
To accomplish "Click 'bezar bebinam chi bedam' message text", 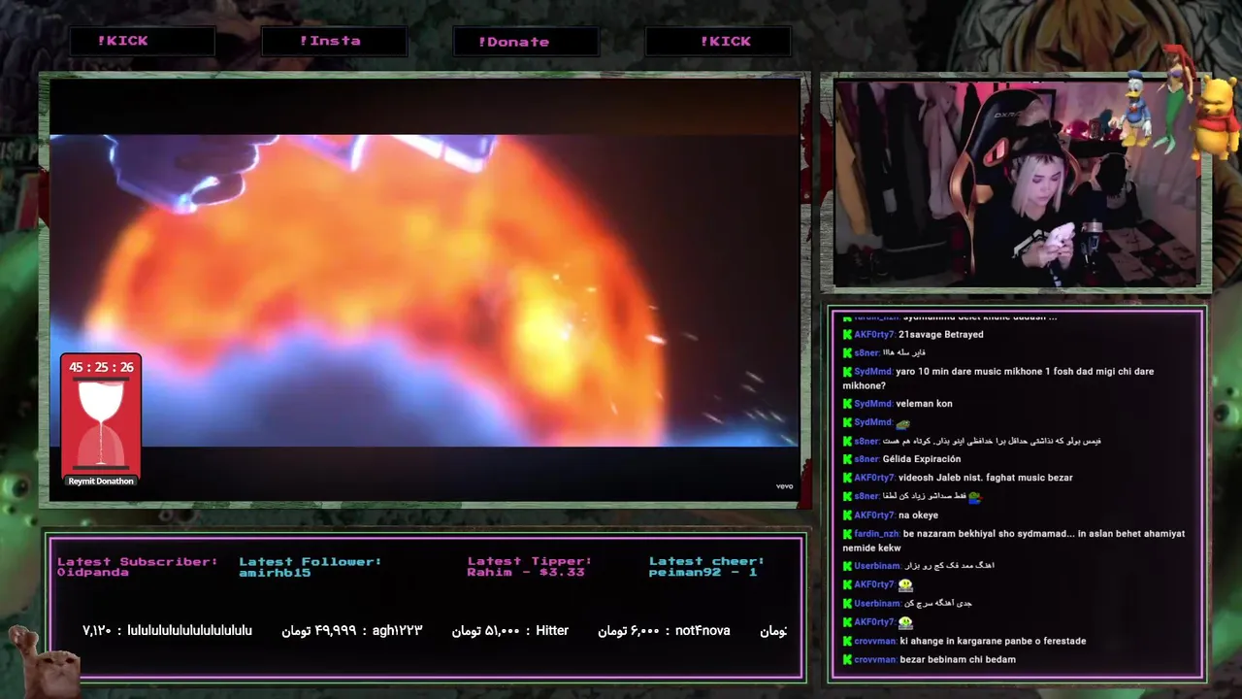I will 958,659.
